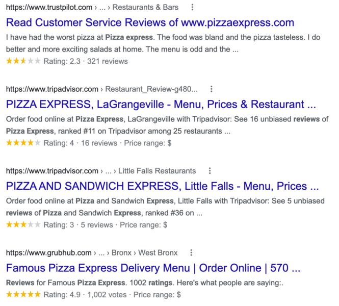Open Famous Pizza Express Delivery Menu link

click(153, 268)
